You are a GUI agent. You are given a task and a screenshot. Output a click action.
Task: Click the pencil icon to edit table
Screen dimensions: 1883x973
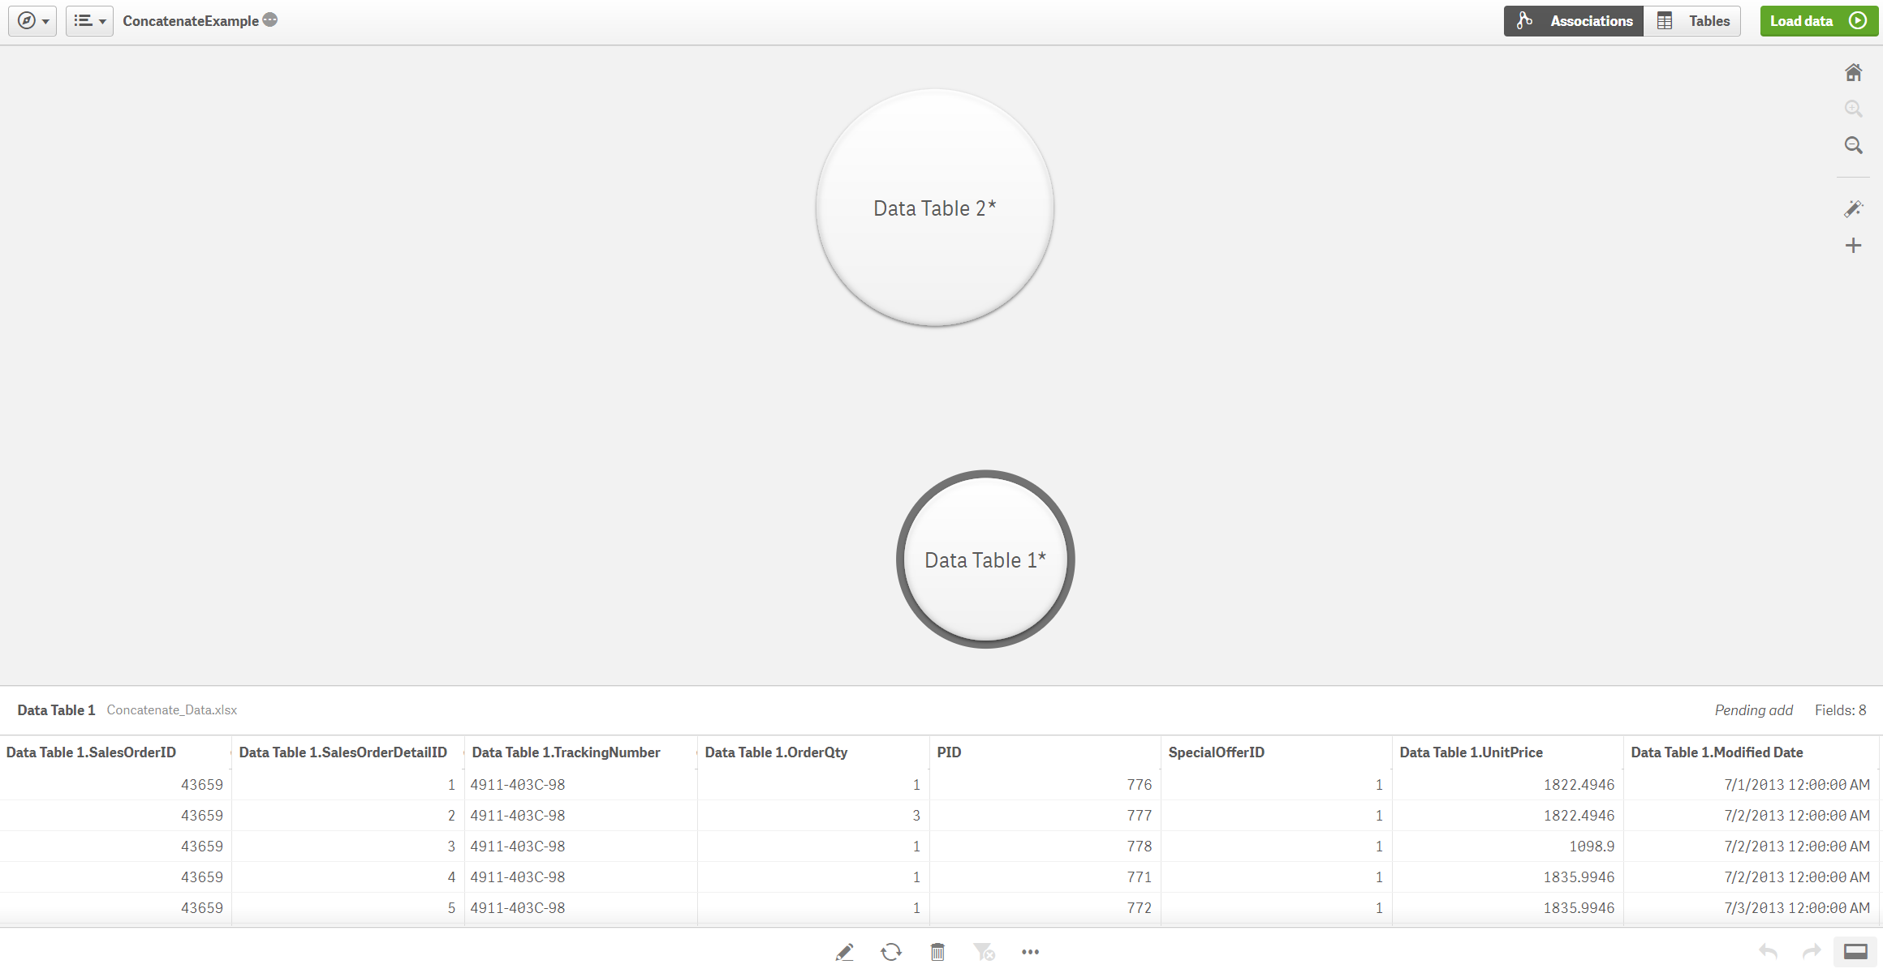click(844, 952)
